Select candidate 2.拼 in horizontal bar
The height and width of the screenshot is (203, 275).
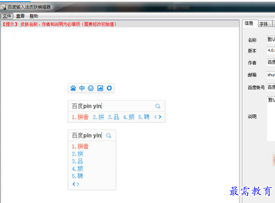tap(98, 117)
